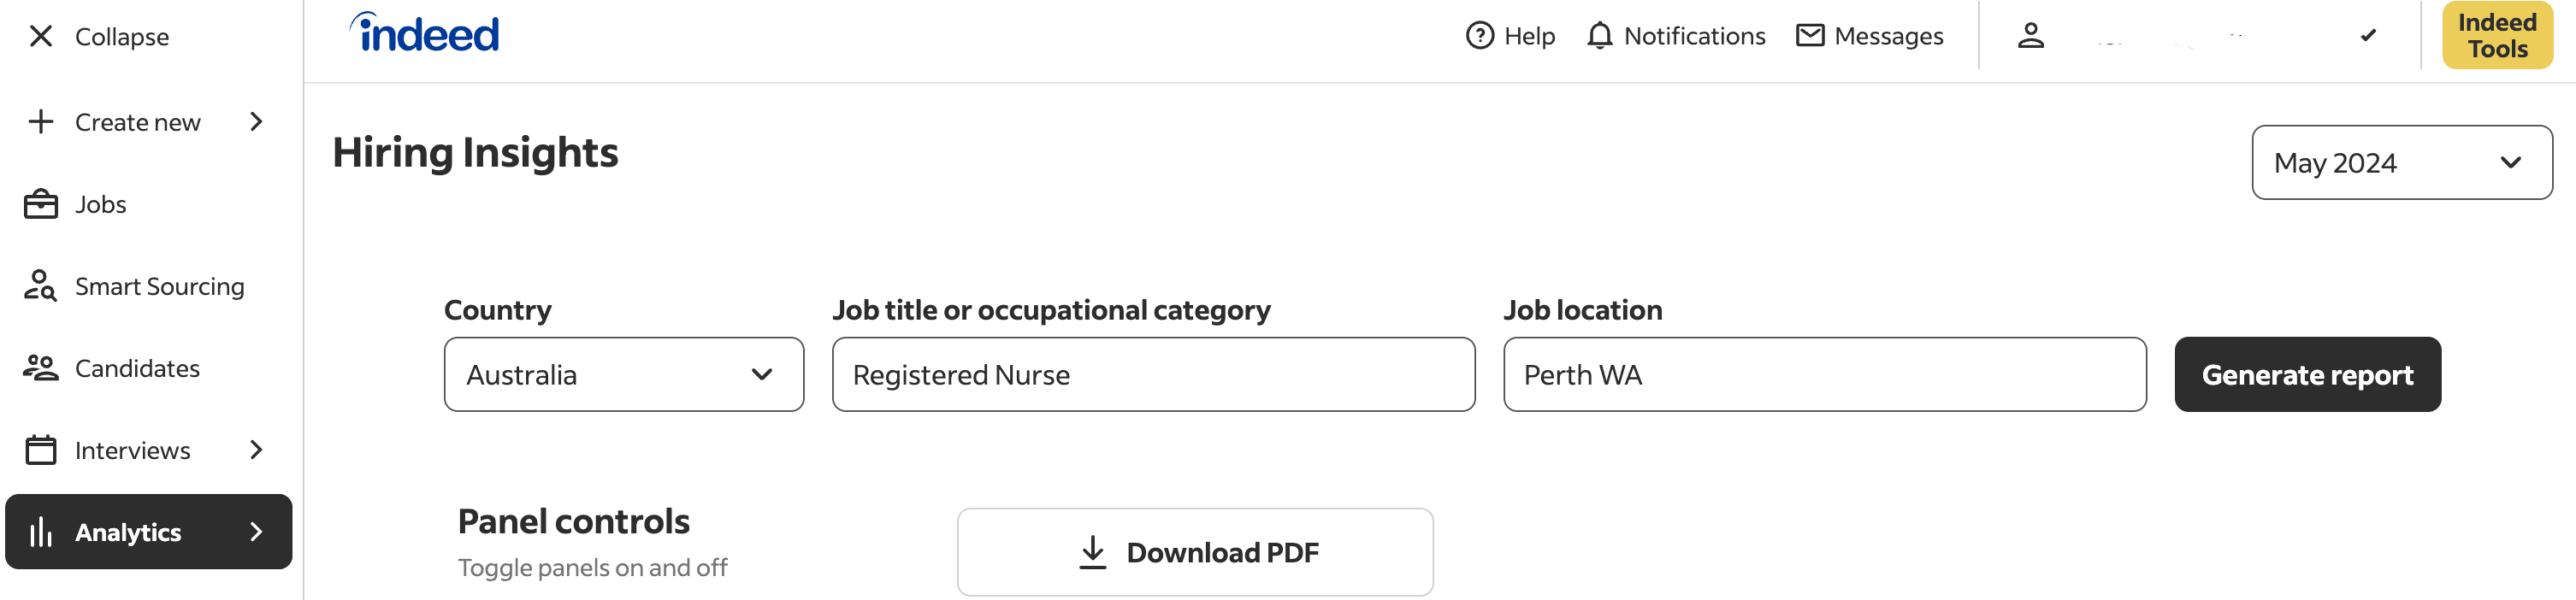Click the Interviews calendar icon
2576x600 pixels.
41,450
